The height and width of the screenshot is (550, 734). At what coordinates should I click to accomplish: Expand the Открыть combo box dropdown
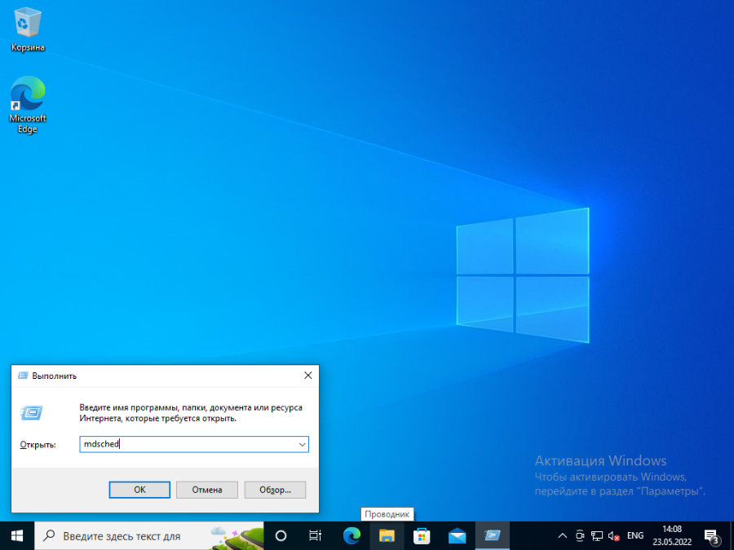303,444
